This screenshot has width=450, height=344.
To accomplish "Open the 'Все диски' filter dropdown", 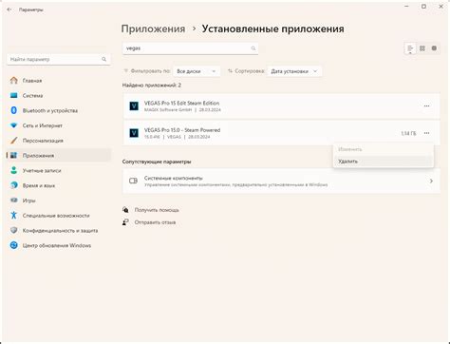I will [197, 71].
